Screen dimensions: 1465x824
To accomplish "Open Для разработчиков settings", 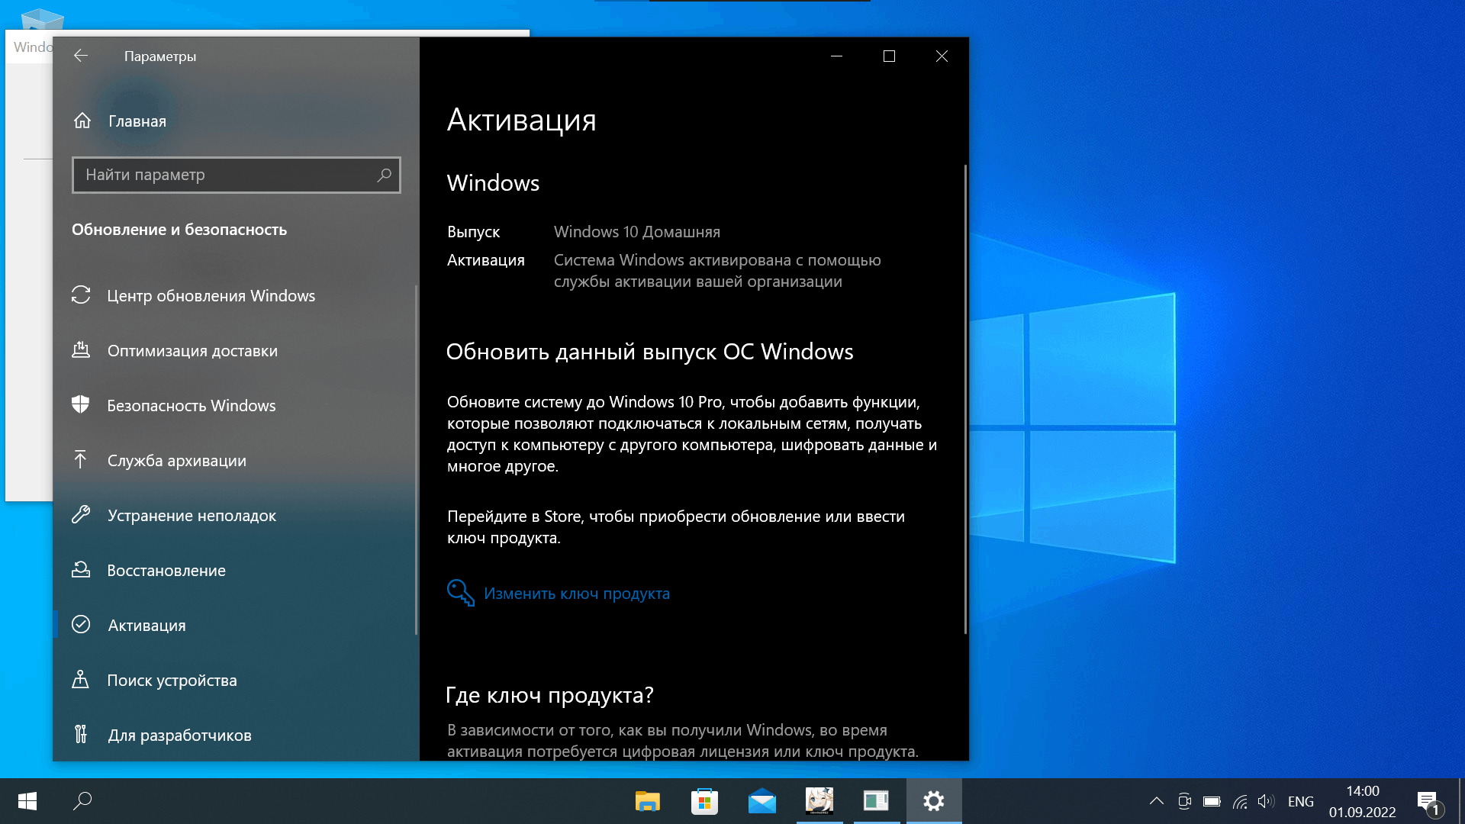I will [179, 735].
